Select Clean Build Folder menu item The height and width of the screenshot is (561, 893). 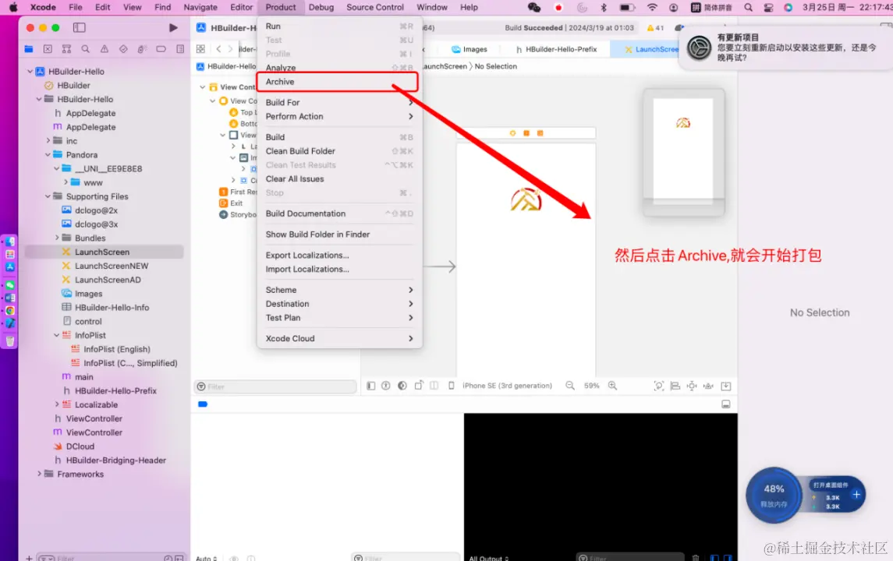coord(338,151)
